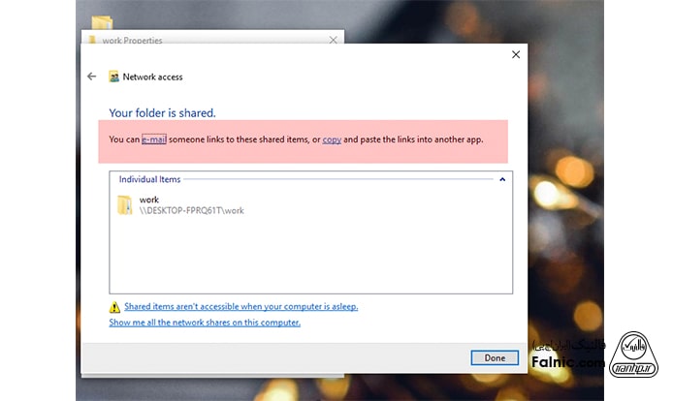
Task: Open the e-mail link for shared items
Action: point(154,139)
